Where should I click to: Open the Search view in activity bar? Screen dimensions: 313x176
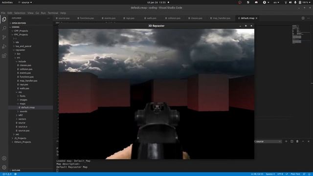click(4, 28)
